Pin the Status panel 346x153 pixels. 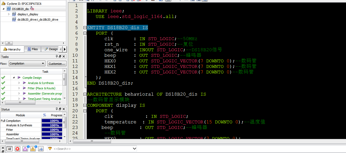click(x=57, y=109)
